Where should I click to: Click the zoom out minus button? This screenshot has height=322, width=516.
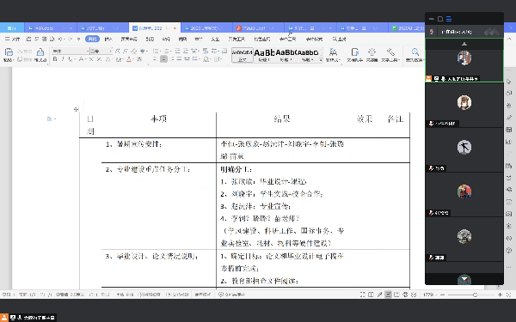pos(442,295)
